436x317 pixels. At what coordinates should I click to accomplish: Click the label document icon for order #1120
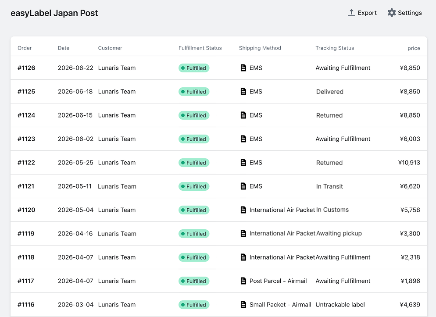pos(243,210)
